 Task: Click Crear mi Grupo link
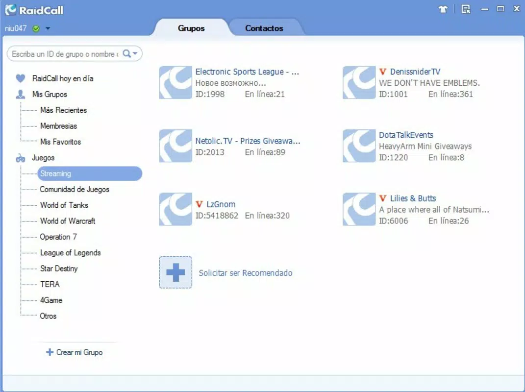pos(79,352)
